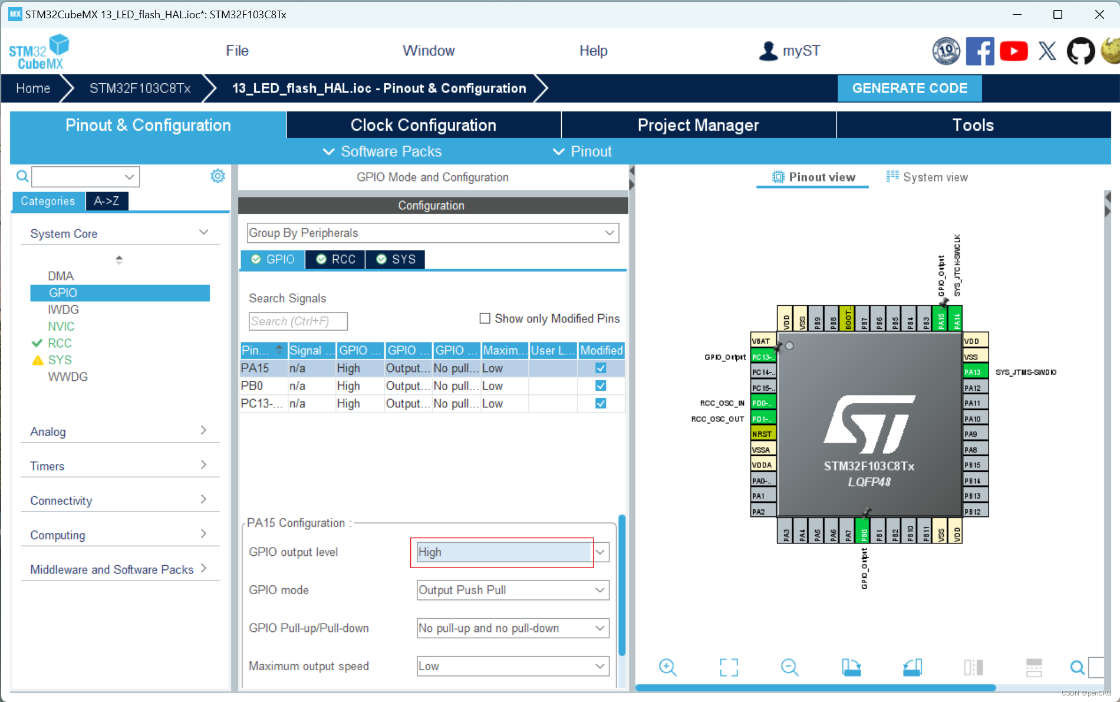Expand the Analog category
Image resolution: width=1120 pixels, height=702 pixels.
pos(120,431)
